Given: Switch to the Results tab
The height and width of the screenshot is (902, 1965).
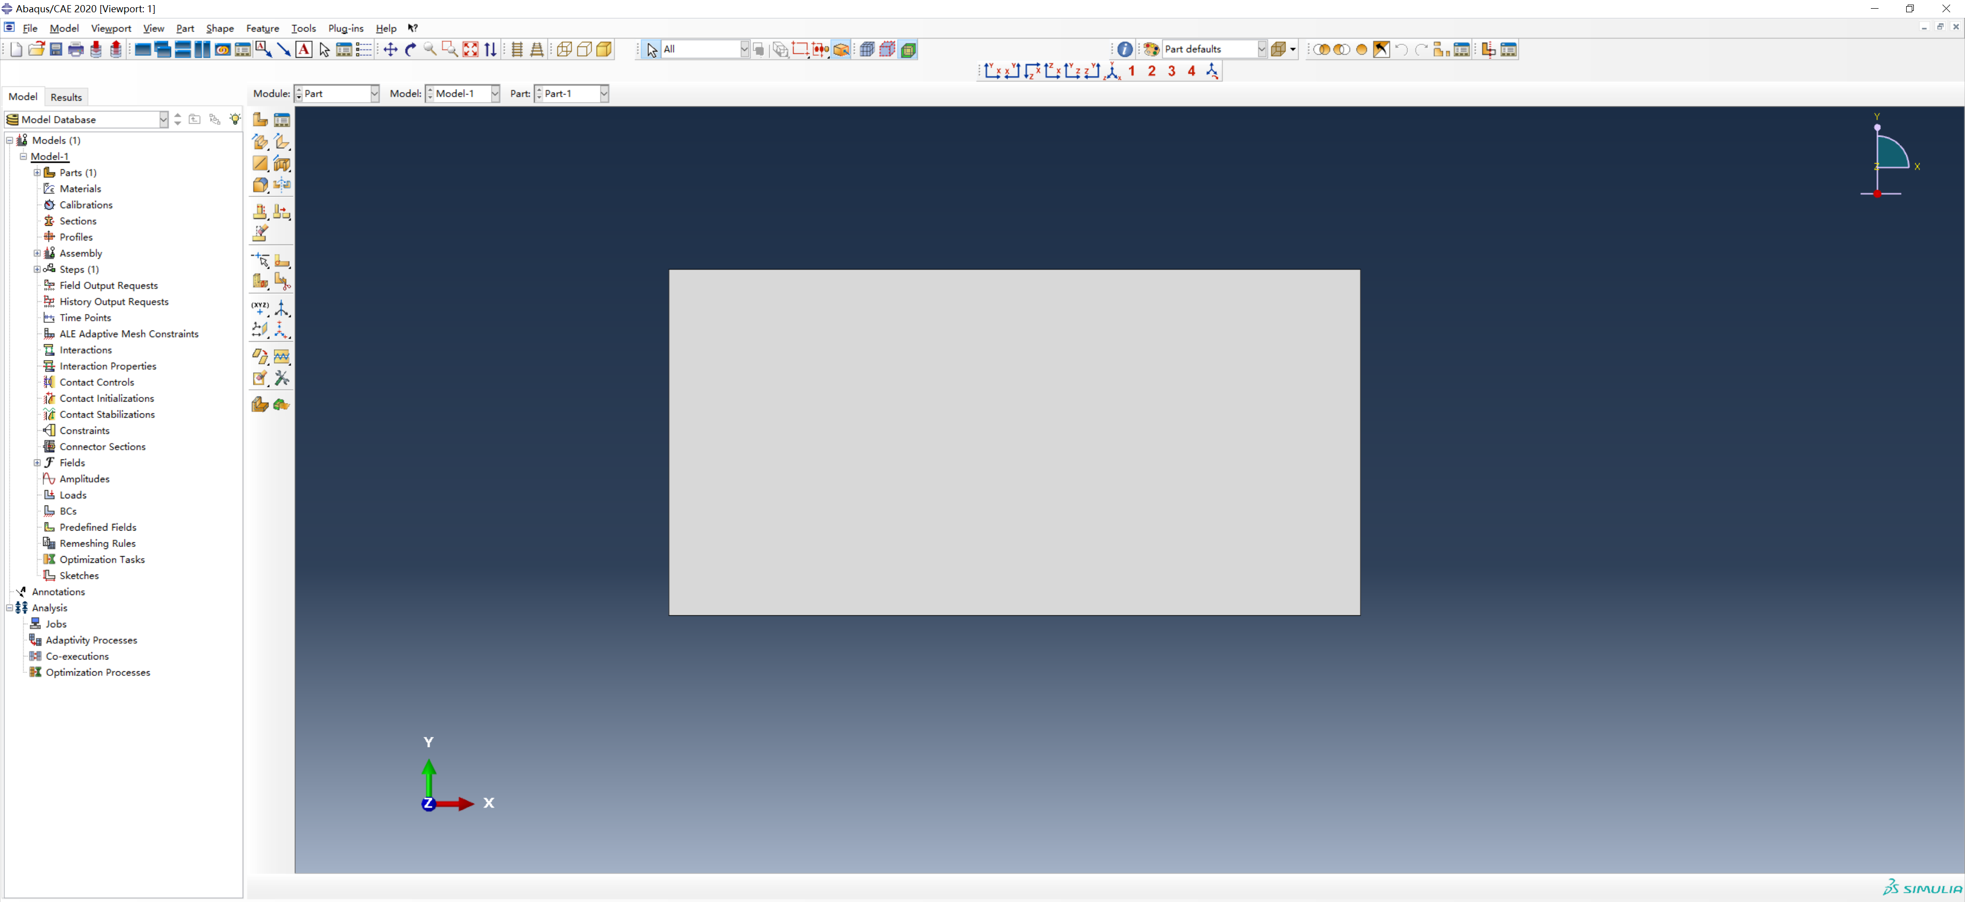Looking at the screenshot, I should (x=67, y=97).
